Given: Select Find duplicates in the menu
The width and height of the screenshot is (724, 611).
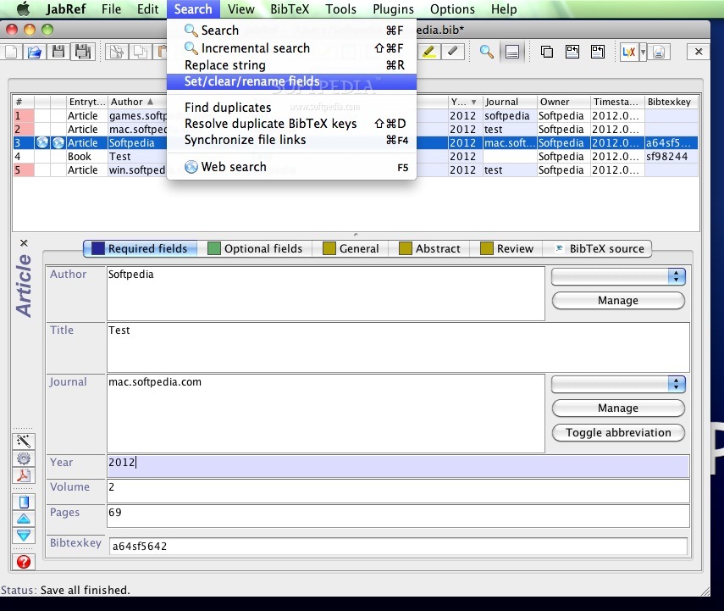Looking at the screenshot, I should [291, 108].
